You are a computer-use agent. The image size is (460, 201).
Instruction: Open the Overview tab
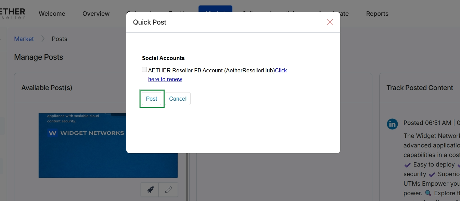96,14
